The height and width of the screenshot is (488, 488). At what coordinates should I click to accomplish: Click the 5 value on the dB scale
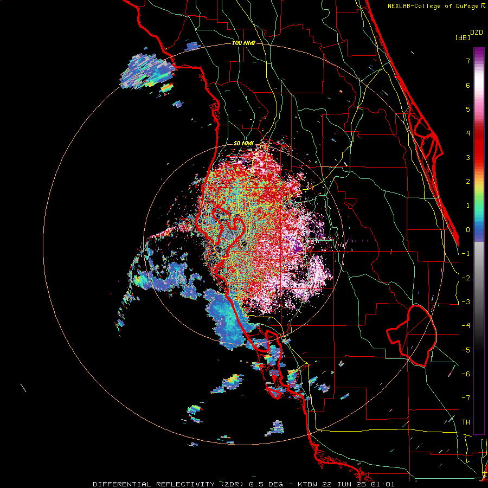(468, 109)
